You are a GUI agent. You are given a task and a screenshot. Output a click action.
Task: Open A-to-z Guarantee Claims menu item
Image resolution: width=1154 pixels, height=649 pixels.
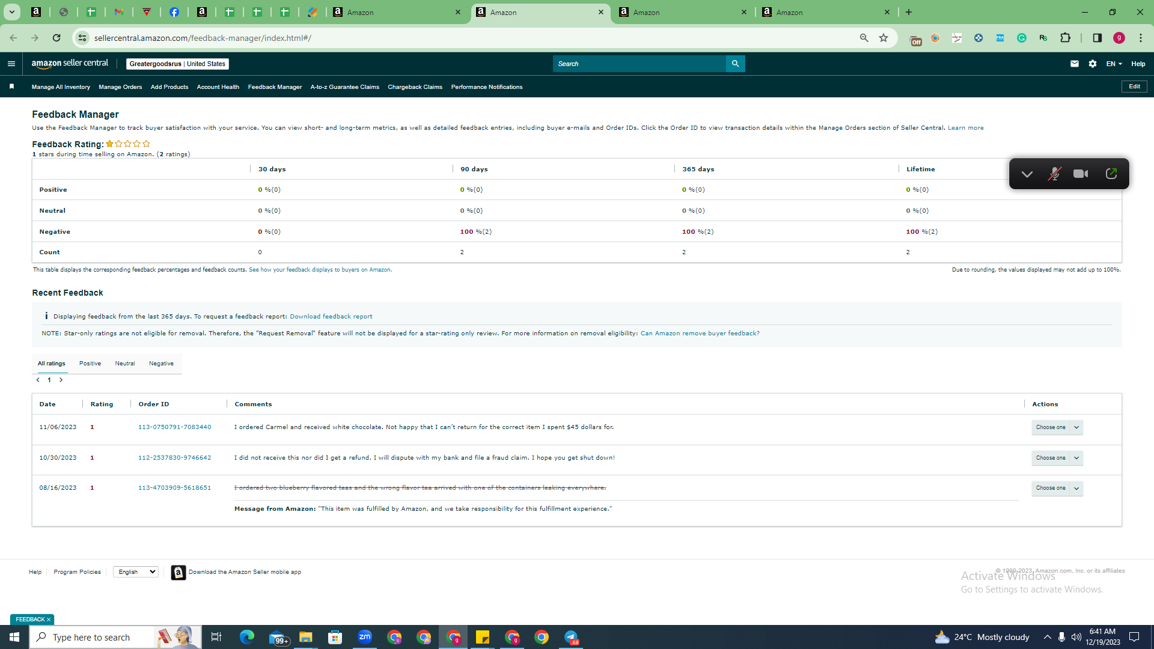[345, 87]
